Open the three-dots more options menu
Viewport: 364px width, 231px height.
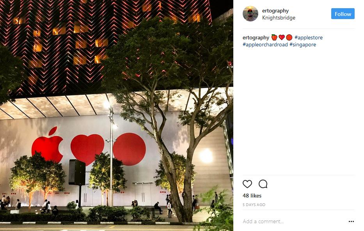point(351,222)
